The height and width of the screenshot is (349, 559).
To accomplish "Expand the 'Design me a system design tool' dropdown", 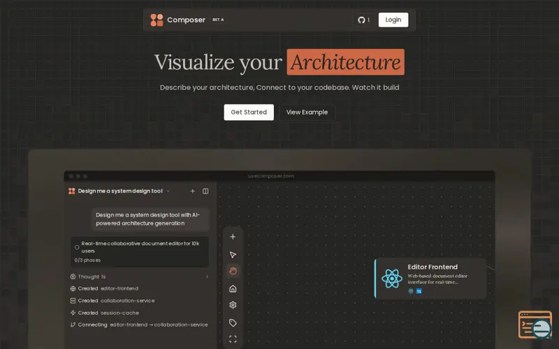I will click(168, 191).
